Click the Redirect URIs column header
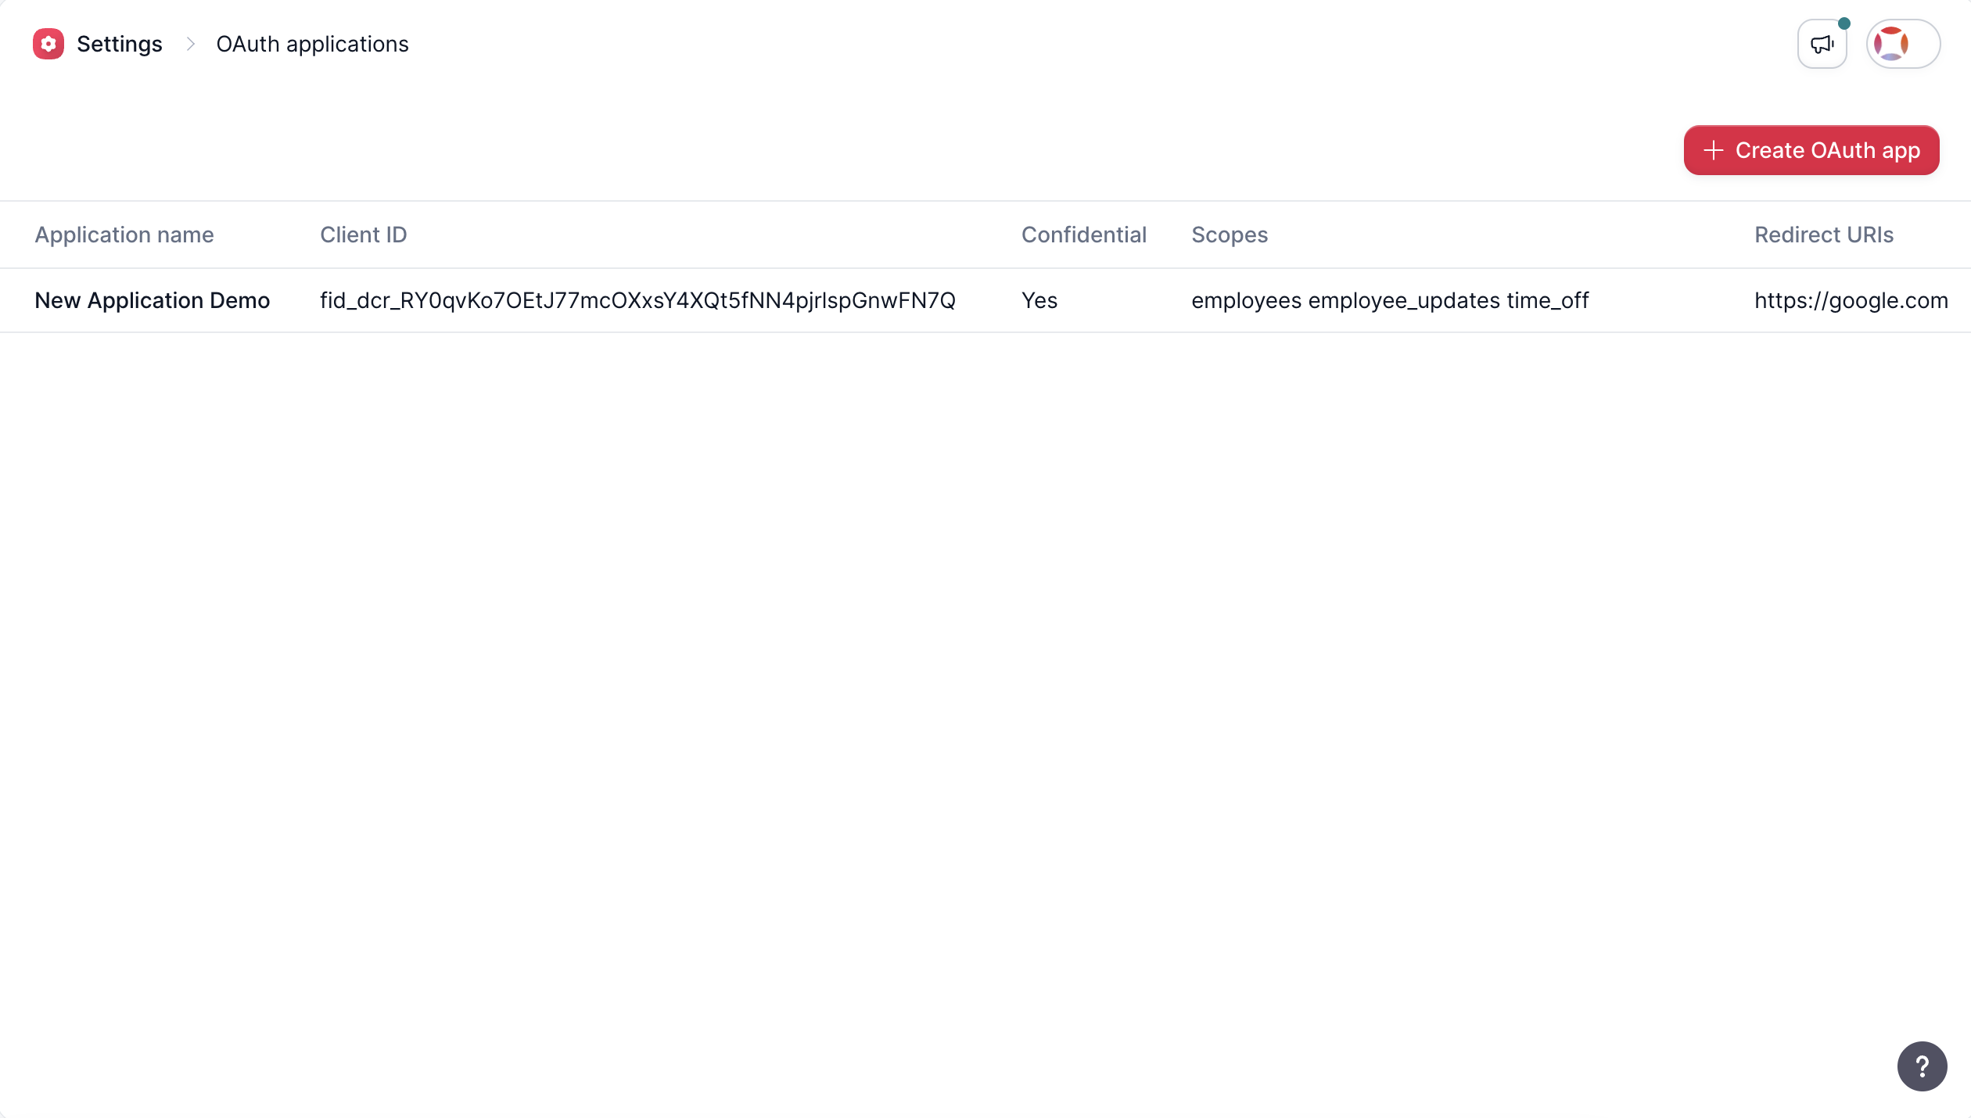 [x=1824, y=235]
